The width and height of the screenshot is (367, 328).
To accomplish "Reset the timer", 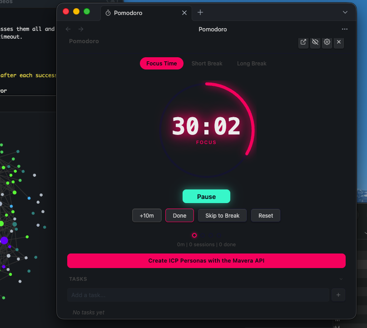I will 265,215.
